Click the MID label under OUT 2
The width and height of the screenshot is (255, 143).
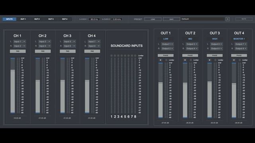pos(190,39)
